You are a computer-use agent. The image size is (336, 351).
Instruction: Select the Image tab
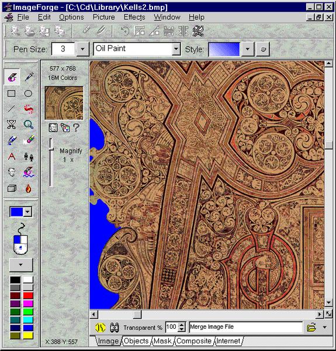[x=109, y=341]
